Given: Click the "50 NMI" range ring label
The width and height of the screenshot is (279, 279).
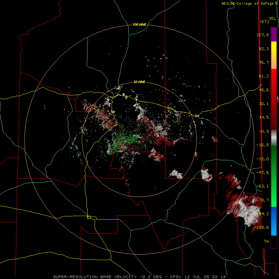Looking at the screenshot, I should tap(139, 82).
